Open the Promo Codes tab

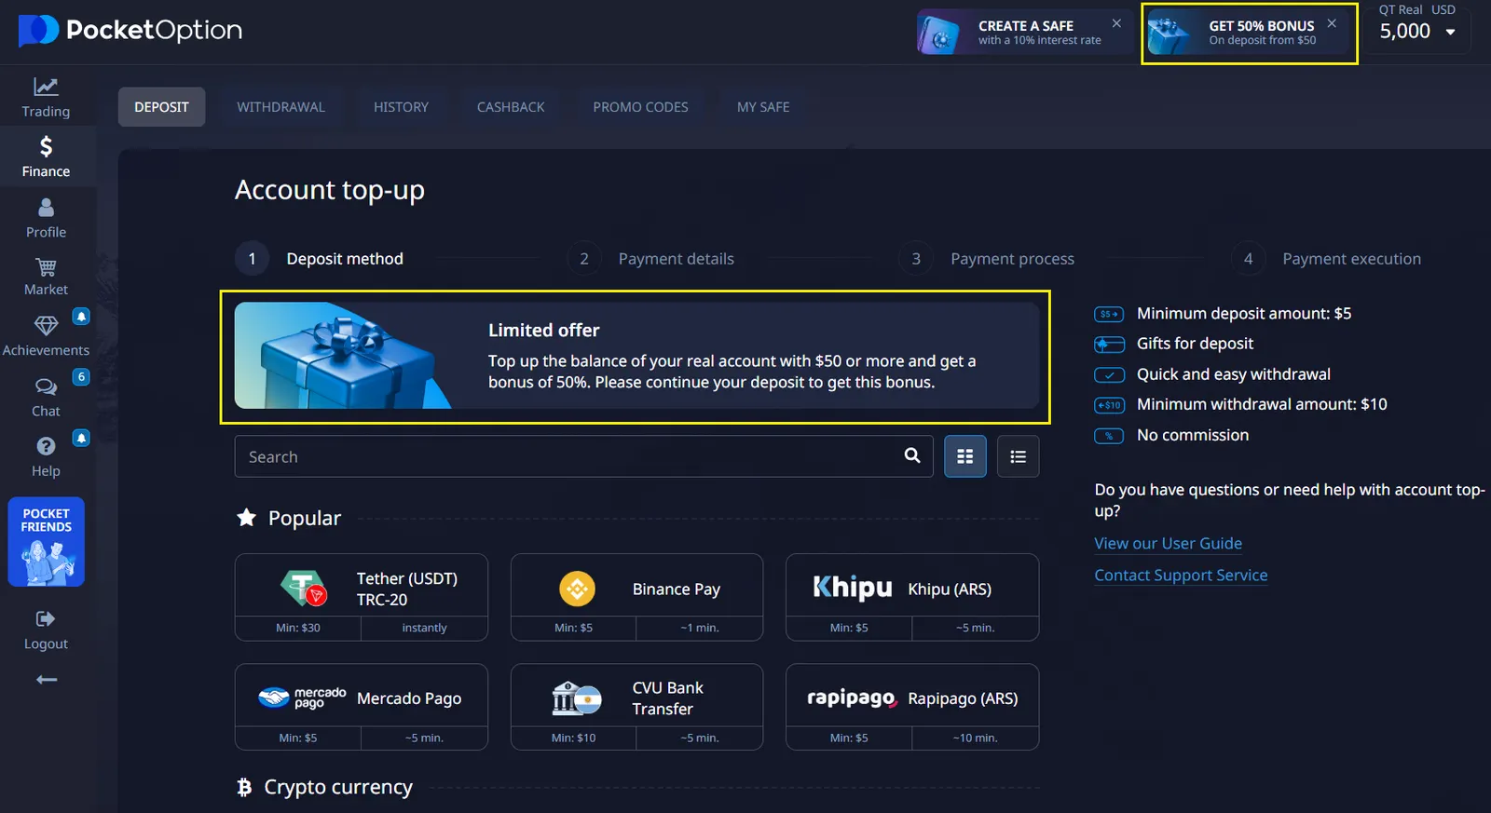pyautogui.click(x=640, y=107)
